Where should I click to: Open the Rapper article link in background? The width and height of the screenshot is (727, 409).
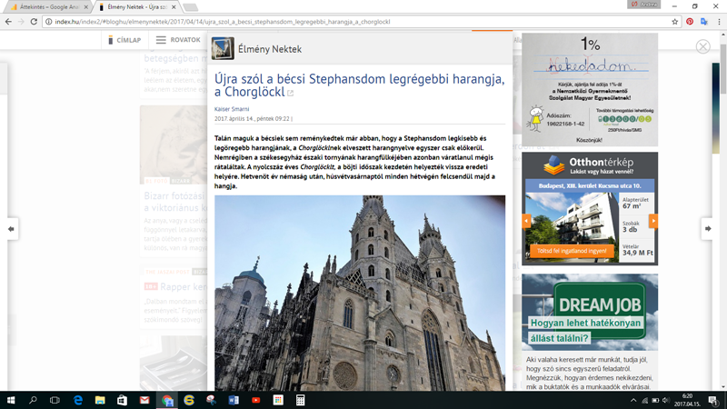184,287
